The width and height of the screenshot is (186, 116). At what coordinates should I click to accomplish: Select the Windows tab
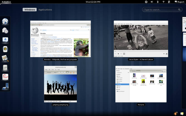[x=30, y=10]
